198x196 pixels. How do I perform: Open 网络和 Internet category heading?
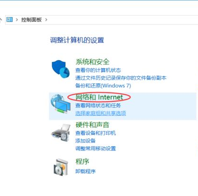[x=99, y=97]
